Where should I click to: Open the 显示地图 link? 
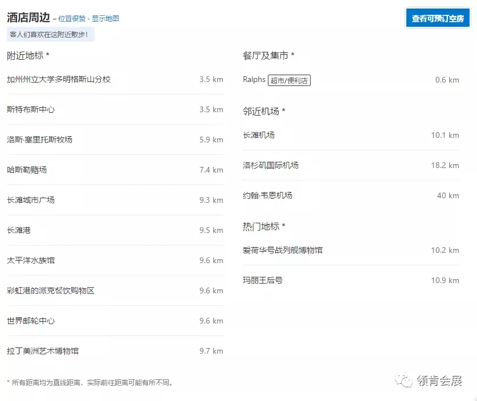pos(105,19)
